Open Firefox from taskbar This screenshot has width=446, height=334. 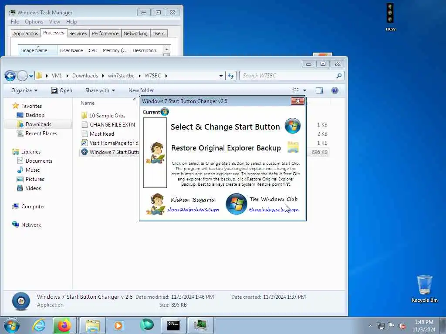coord(64,325)
